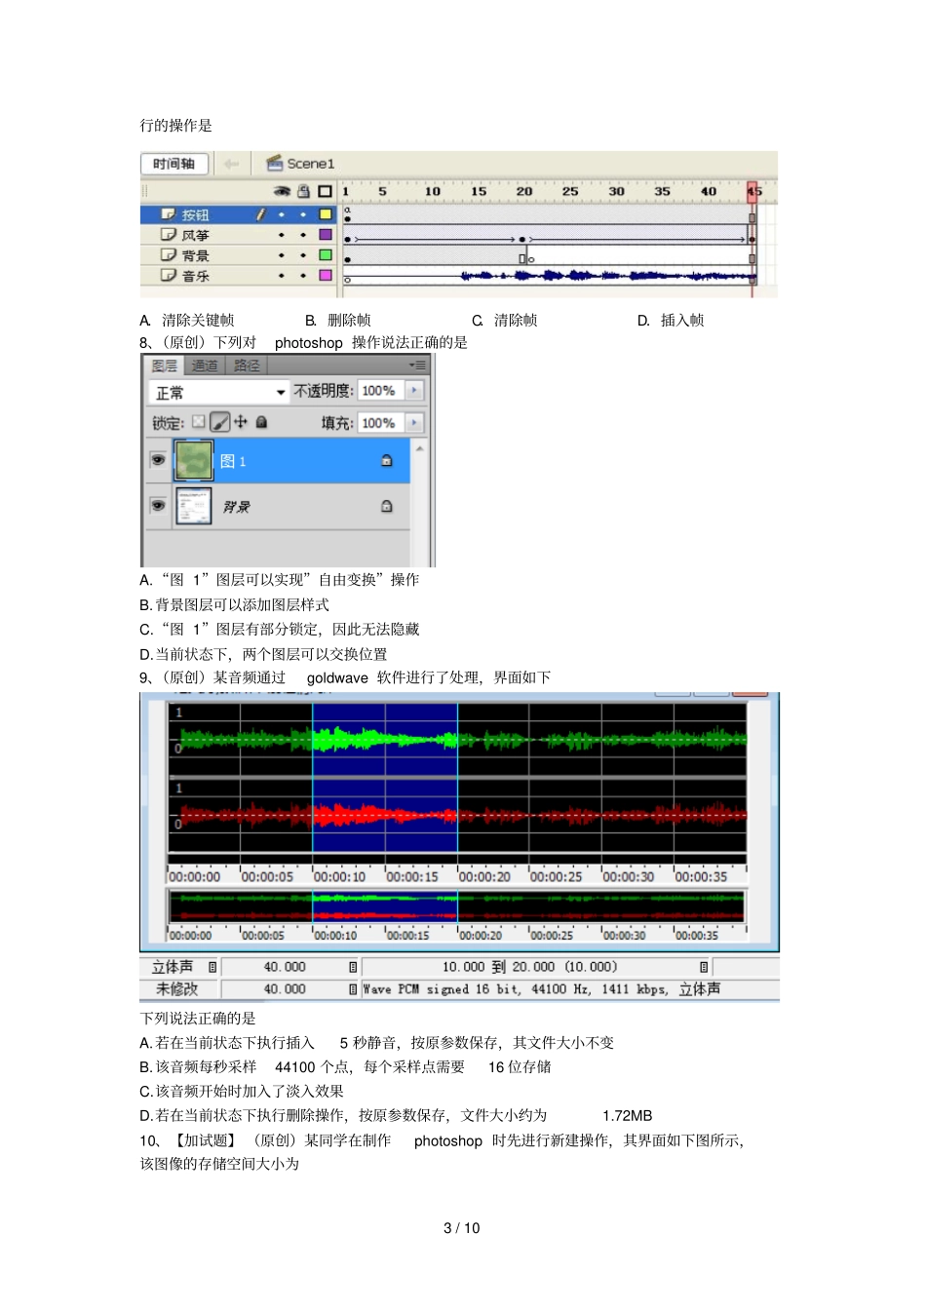Toggle lock dot of 按钮 layer
Viewport: 926px width, 1311px height.
coord(303,214)
